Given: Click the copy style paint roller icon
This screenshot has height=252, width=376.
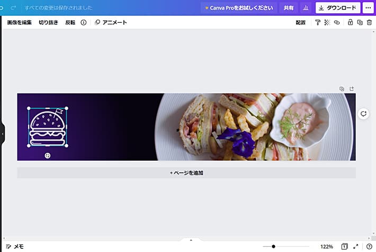Looking at the screenshot, I should 318,23.
